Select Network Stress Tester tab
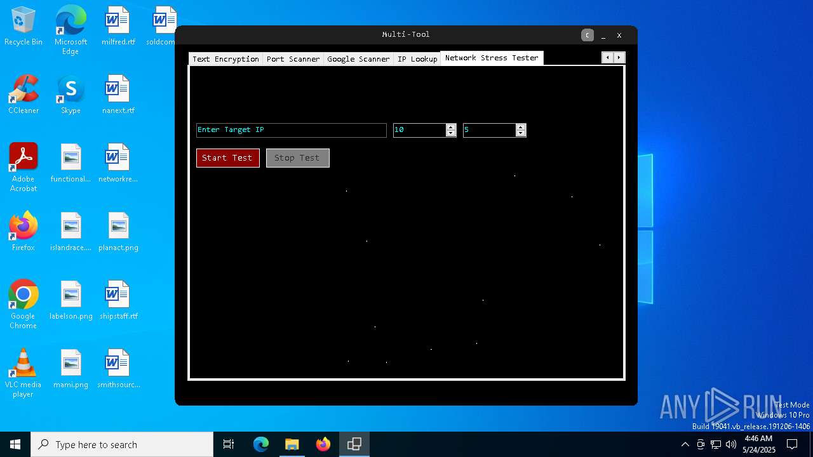Image resolution: width=813 pixels, height=457 pixels. (492, 58)
